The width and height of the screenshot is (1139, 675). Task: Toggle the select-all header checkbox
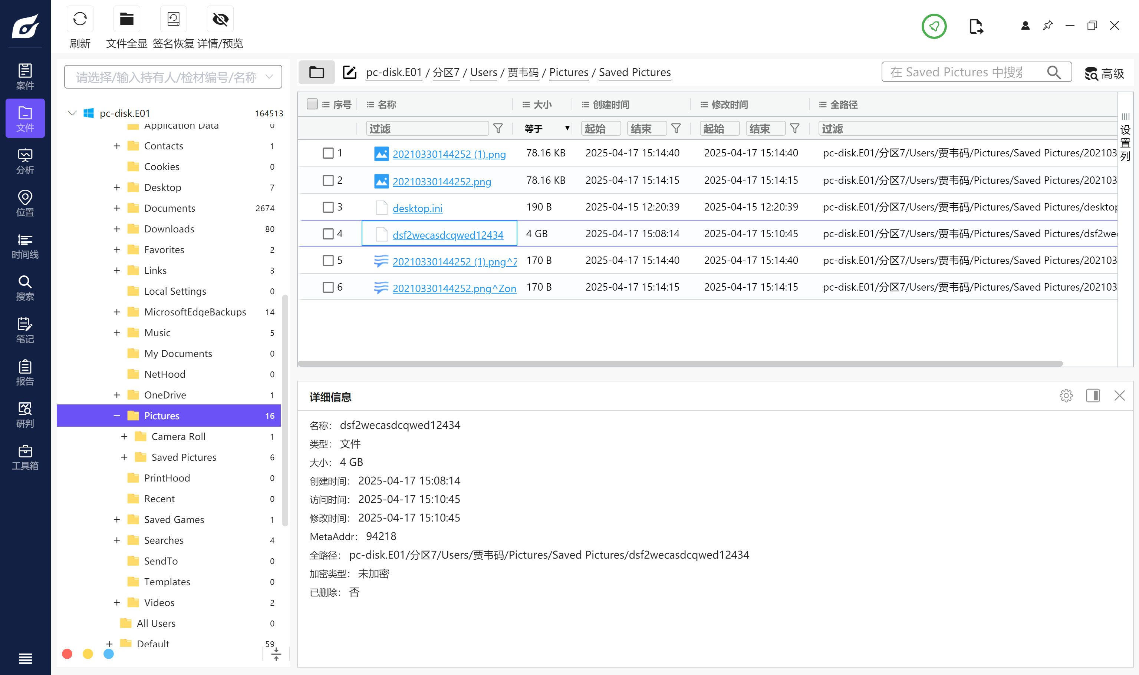312,104
